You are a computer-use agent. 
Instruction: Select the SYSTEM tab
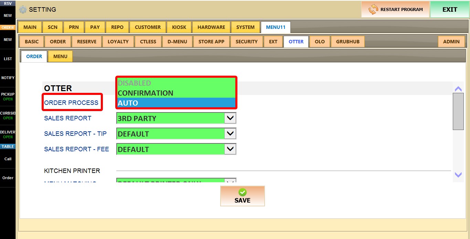coord(245,27)
